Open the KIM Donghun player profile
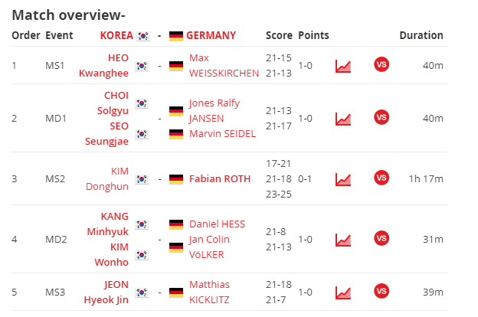Image resolution: width=478 pixels, height=317 pixels. coord(107,179)
